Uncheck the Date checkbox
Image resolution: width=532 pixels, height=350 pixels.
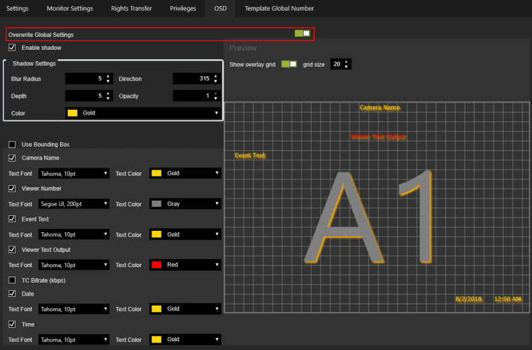point(12,293)
